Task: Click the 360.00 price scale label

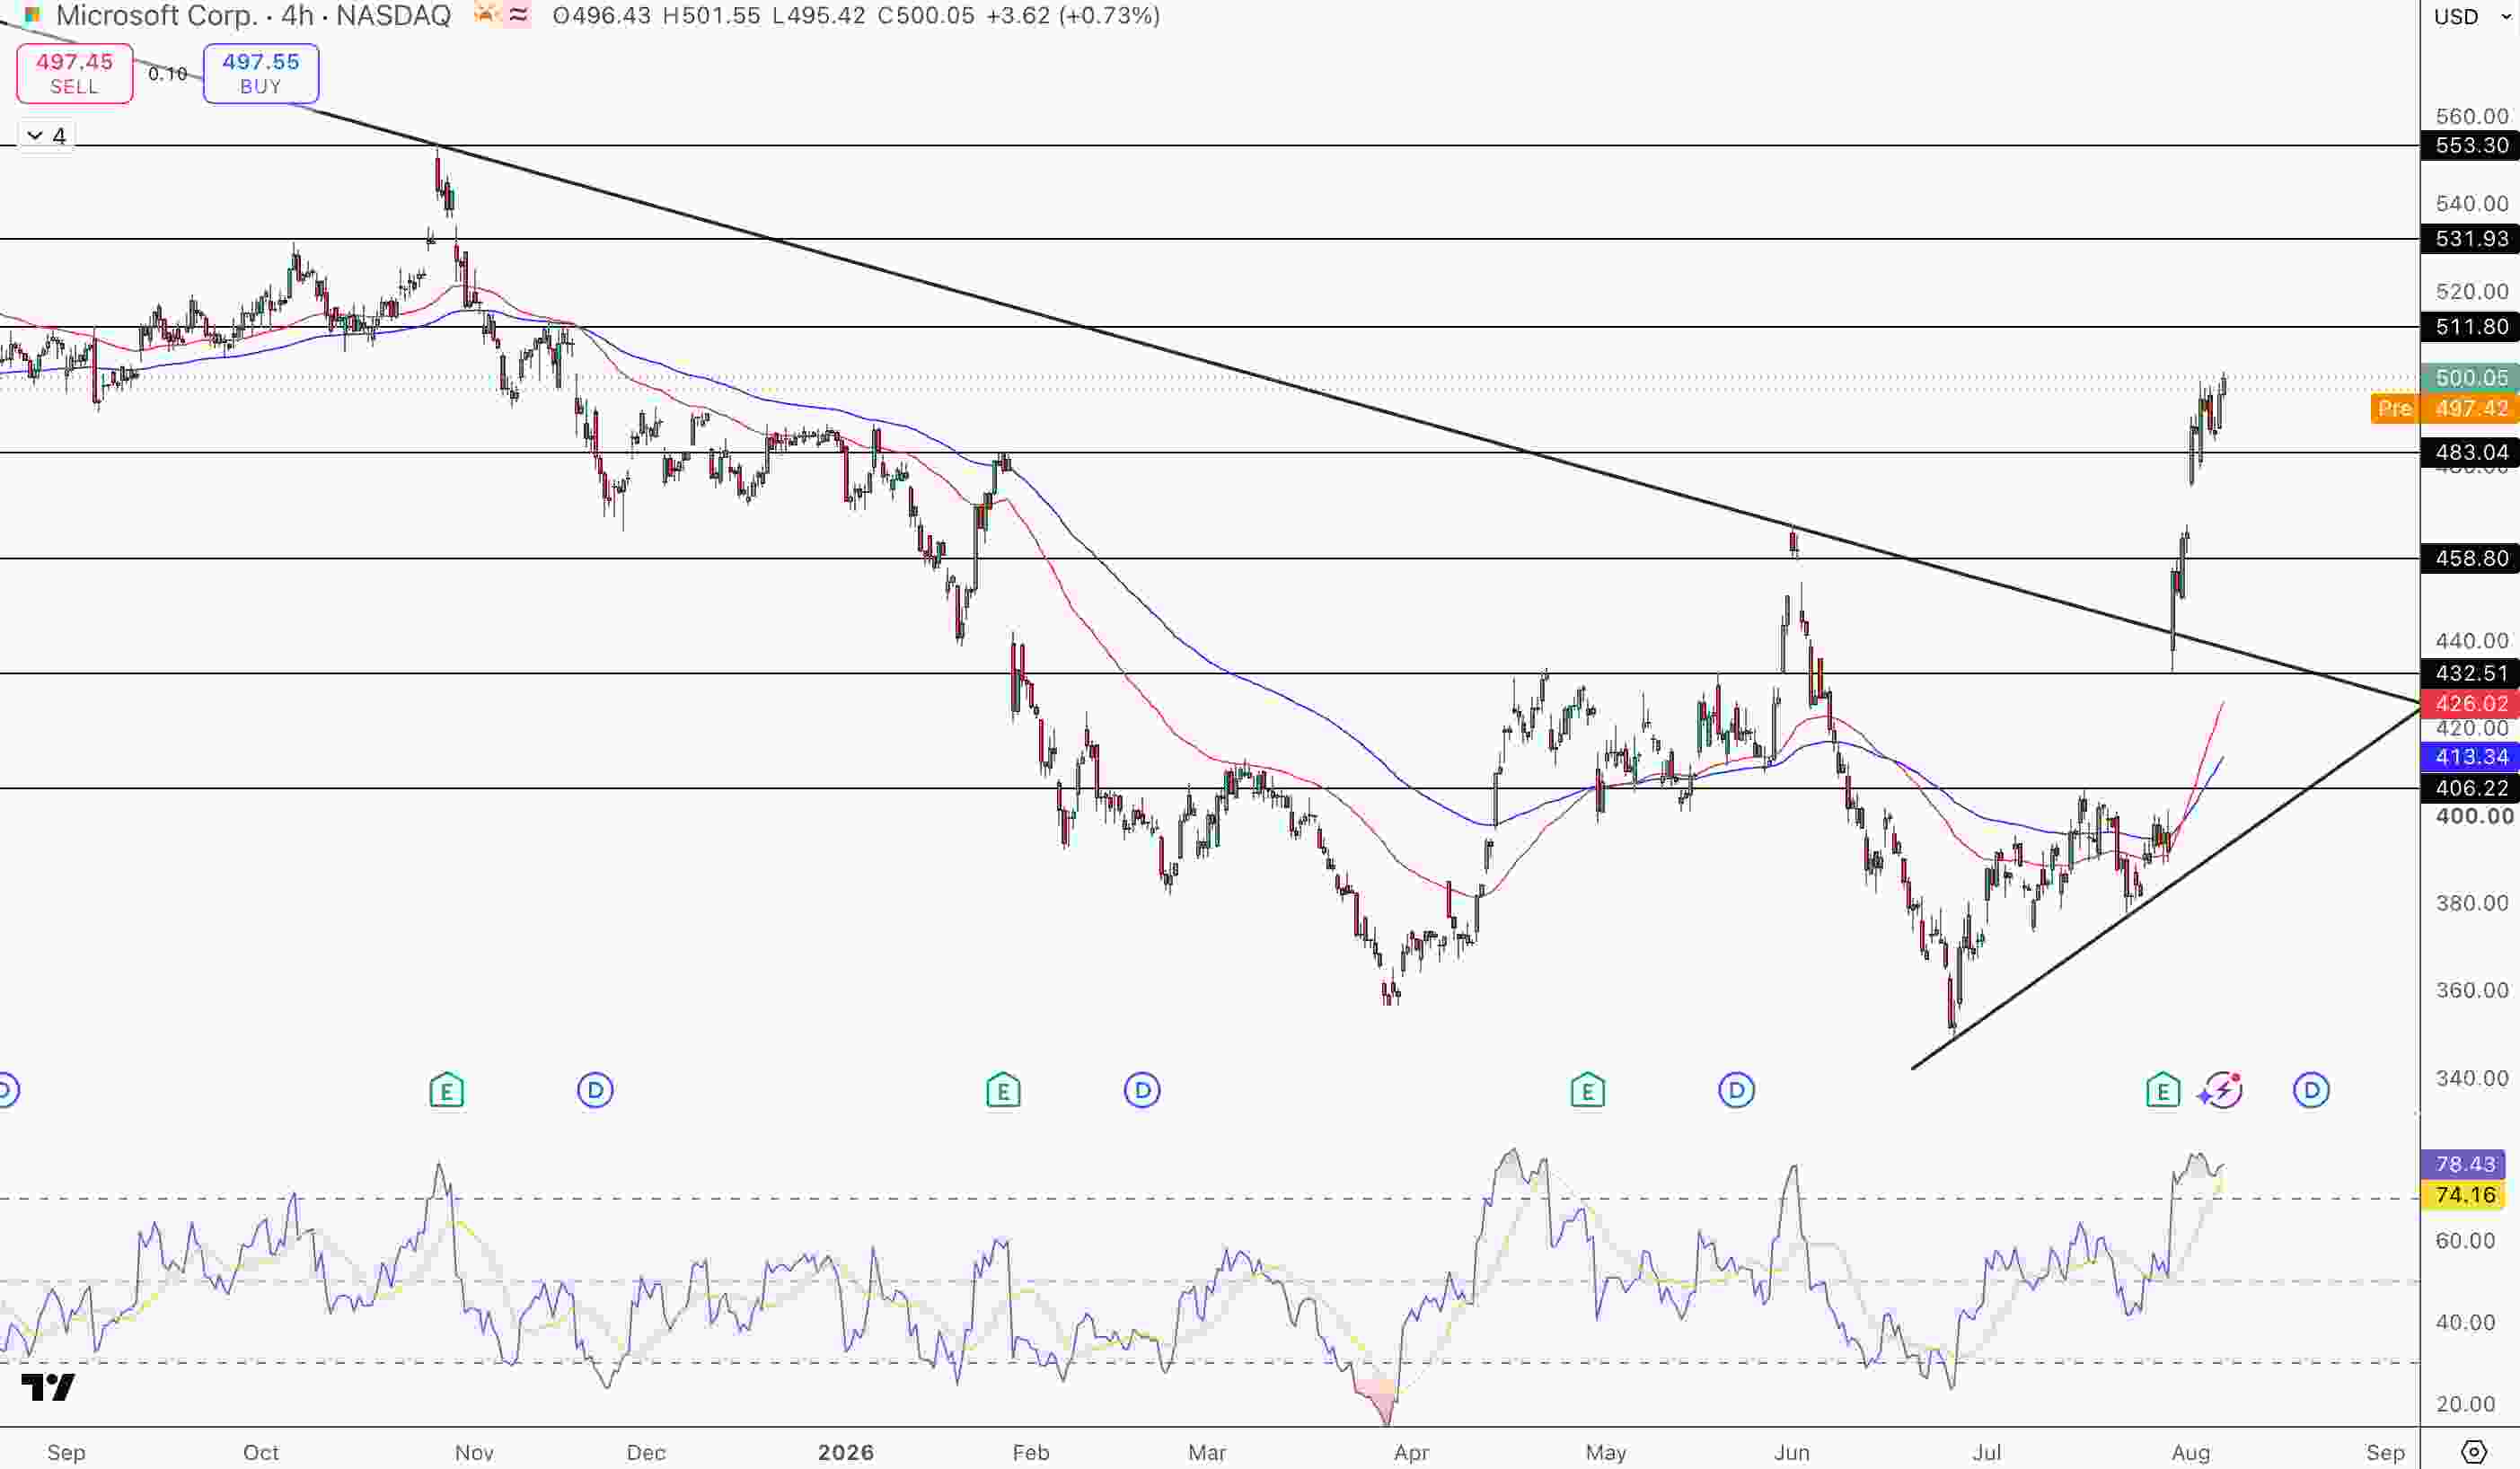Action: (2471, 990)
